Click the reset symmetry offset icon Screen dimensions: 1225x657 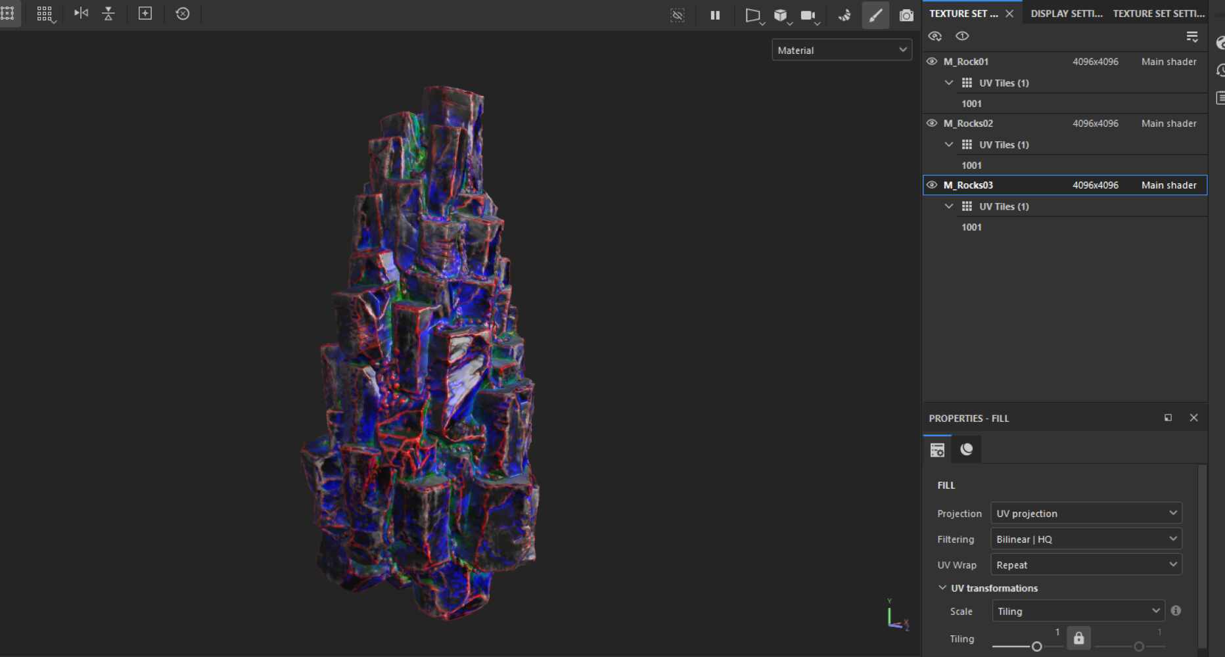pos(183,14)
